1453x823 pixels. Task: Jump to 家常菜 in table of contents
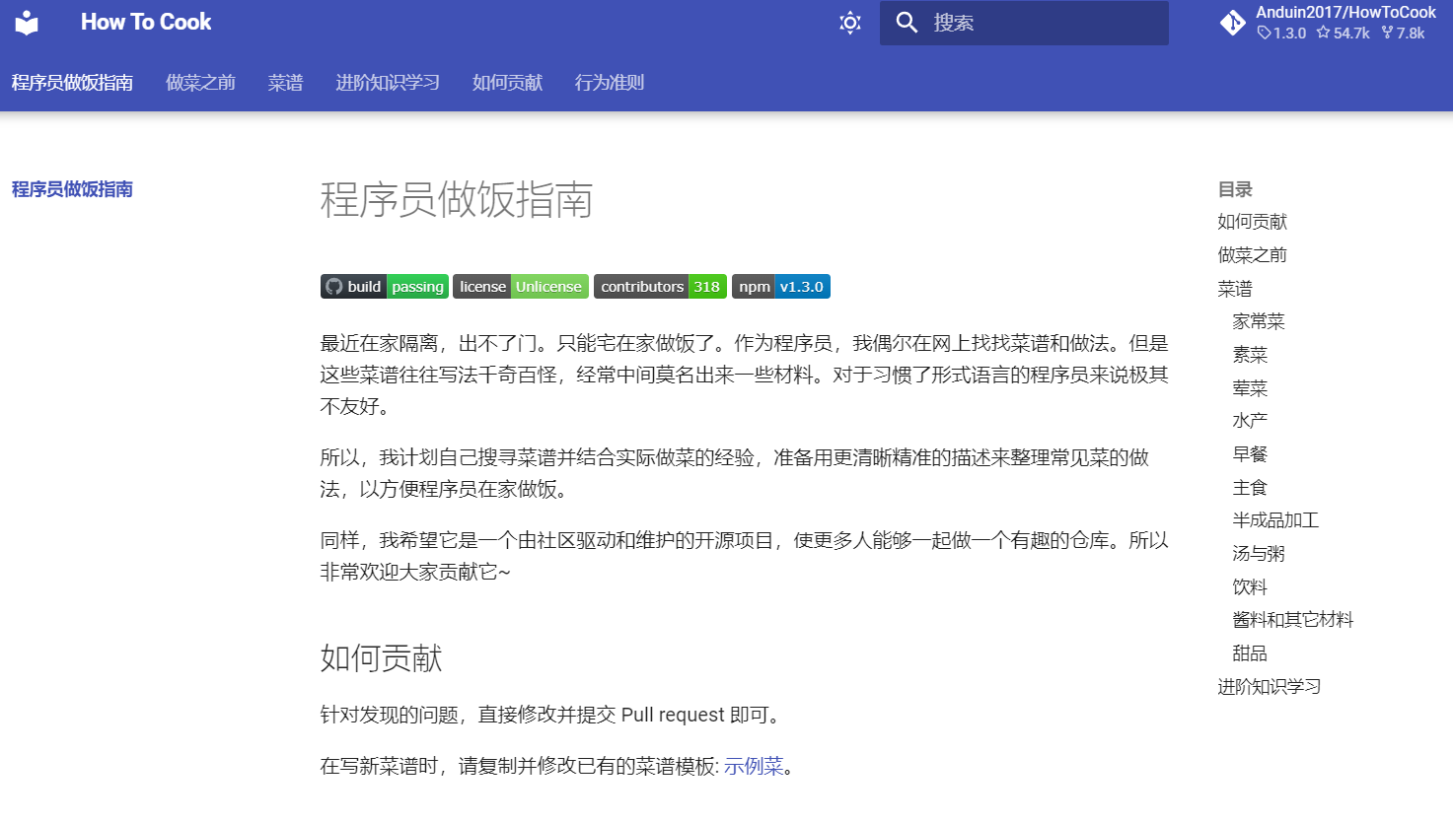click(1258, 321)
